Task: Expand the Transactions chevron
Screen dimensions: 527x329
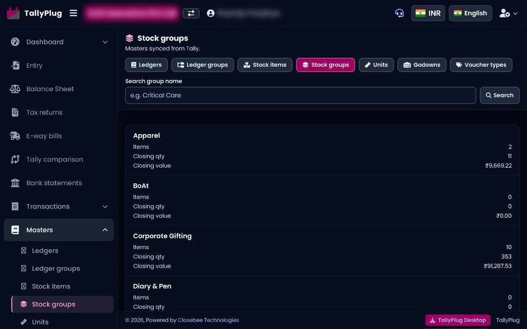Action: coord(105,206)
